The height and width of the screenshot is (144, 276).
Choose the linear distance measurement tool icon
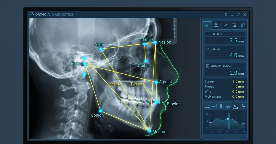click(x=207, y=106)
